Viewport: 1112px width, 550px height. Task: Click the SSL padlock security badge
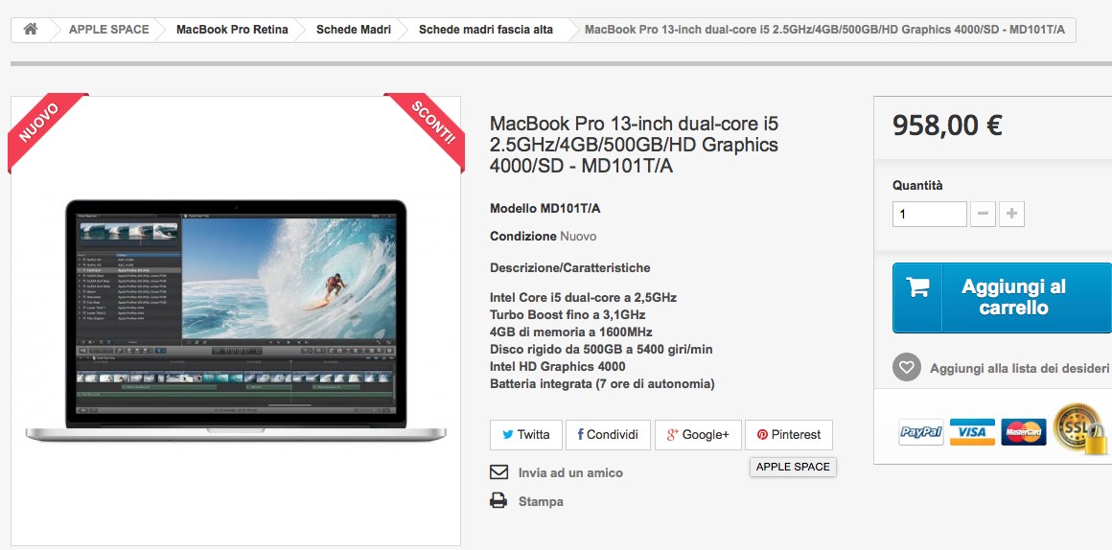coord(1080,429)
